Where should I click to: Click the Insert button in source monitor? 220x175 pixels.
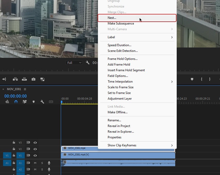click(15, 79)
